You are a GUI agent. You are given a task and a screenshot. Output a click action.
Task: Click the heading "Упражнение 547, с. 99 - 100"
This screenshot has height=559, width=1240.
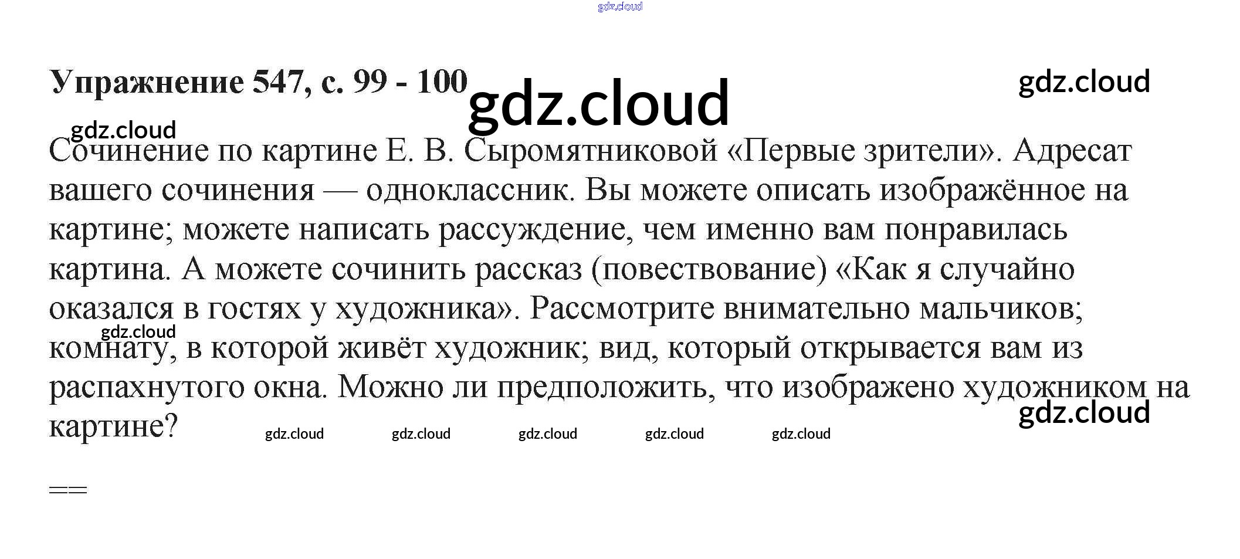tap(258, 82)
